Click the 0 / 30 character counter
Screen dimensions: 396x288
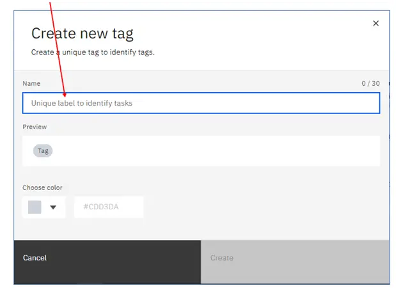(370, 83)
